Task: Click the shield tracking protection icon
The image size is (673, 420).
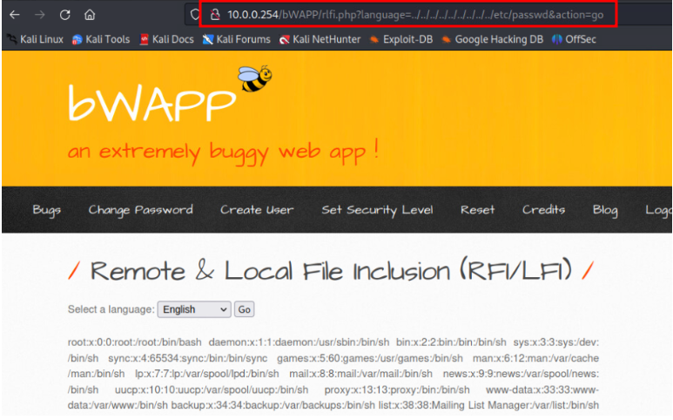Action: [195, 15]
